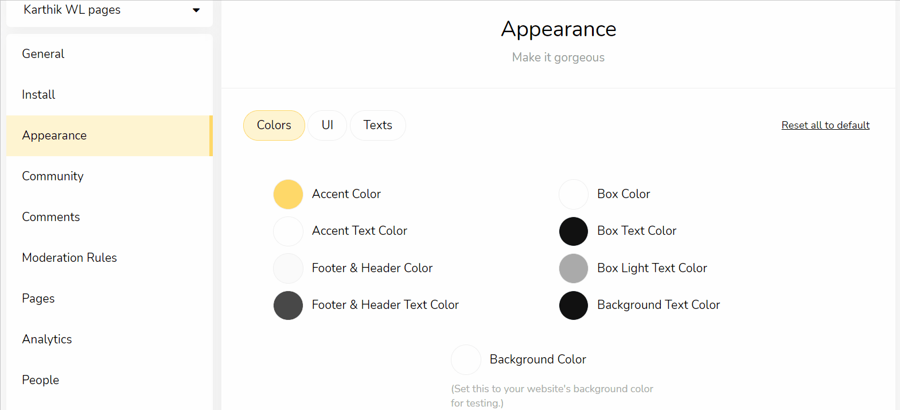Viewport: 900px width, 410px height.
Task: Open the Community menu item
Action: coord(110,176)
